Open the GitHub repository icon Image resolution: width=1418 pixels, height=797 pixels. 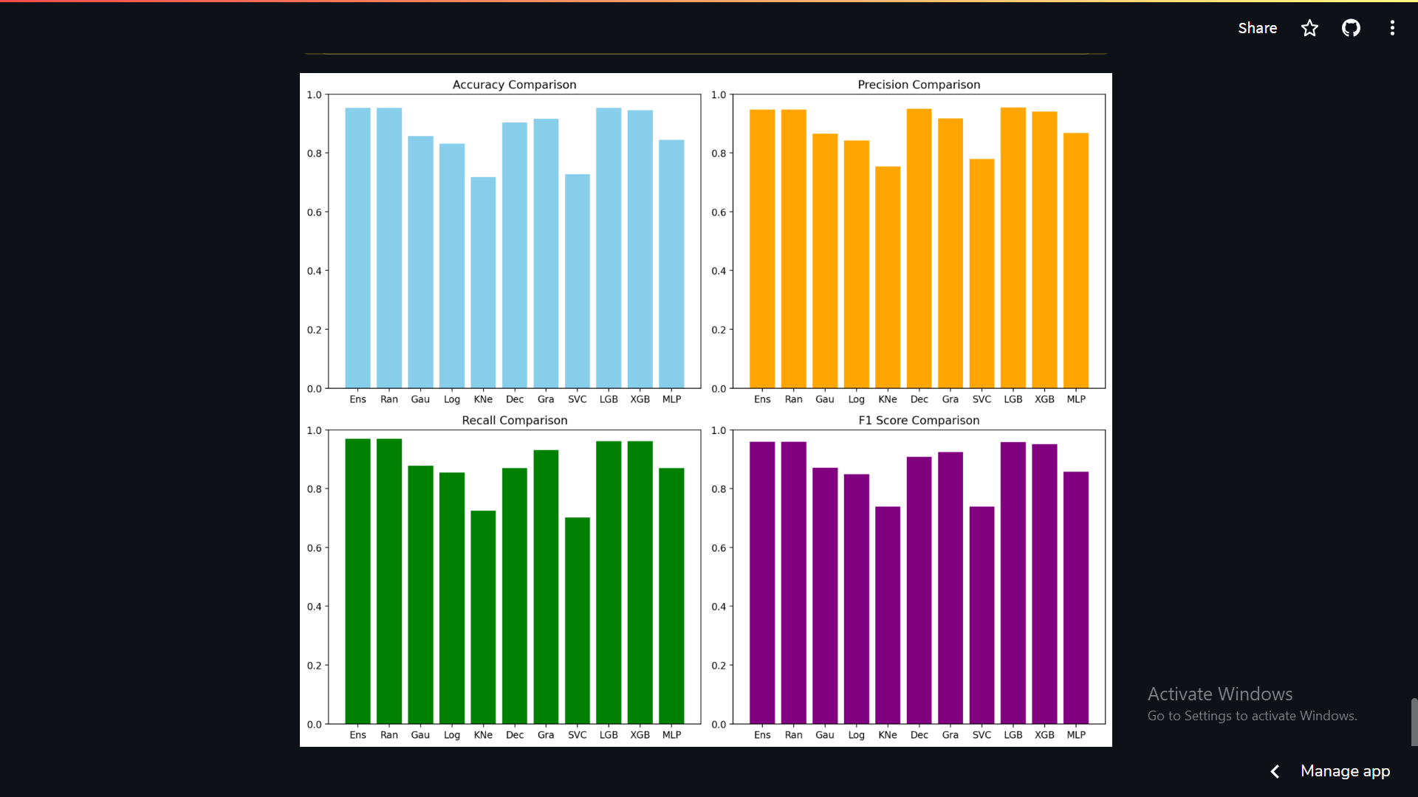(1351, 28)
